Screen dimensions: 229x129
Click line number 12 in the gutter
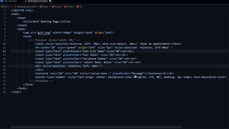[x=4, y=51]
